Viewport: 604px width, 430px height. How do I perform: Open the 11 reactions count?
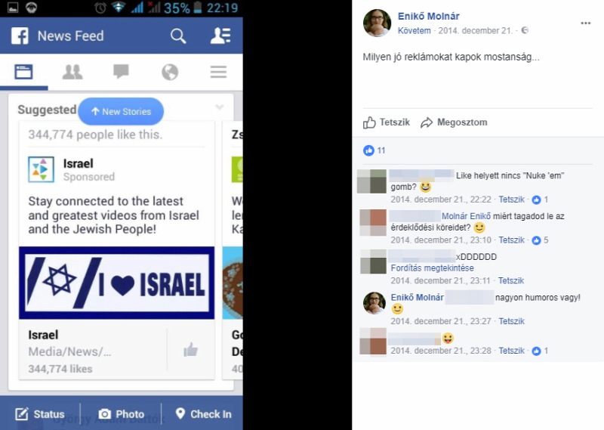[374, 150]
